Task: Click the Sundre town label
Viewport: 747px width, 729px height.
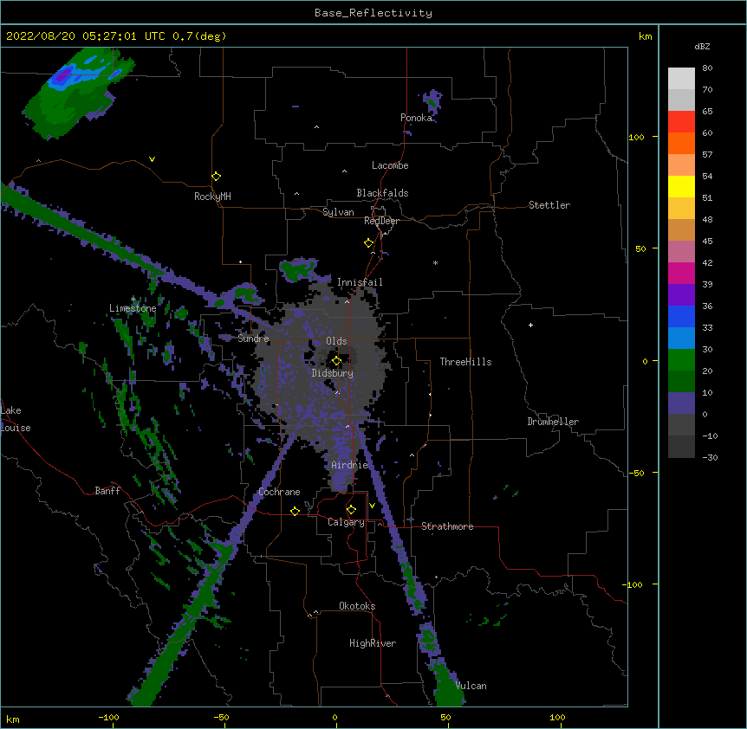Action: coord(253,339)
